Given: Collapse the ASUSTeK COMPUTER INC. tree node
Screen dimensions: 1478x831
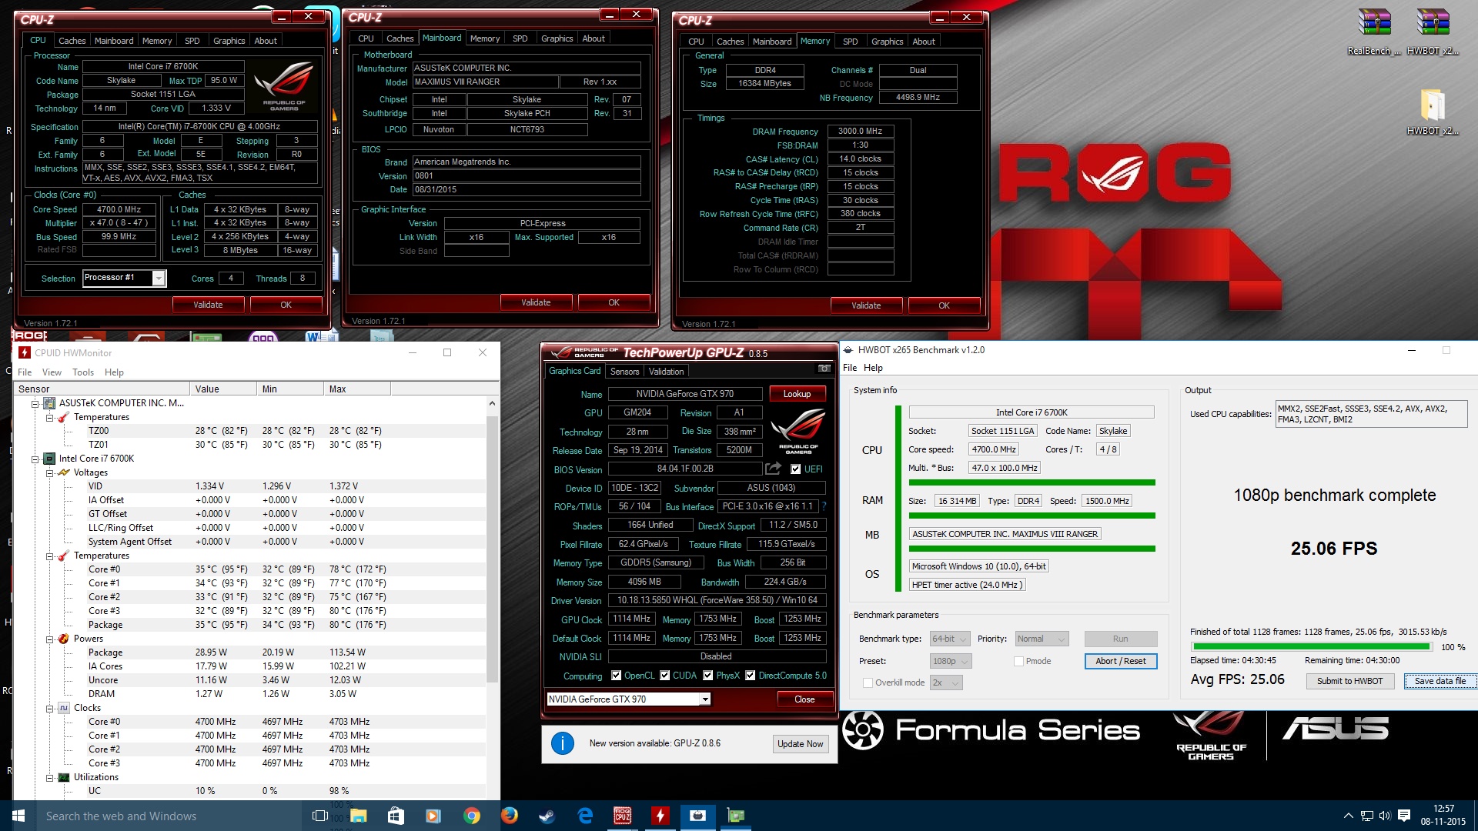Looking at the screenshot, I should [x=35, y=403].
